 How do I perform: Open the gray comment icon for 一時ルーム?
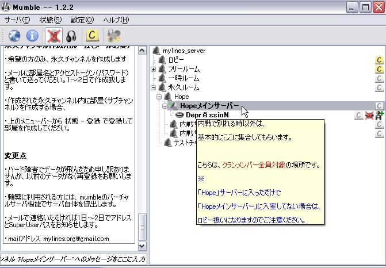[379, 78]
